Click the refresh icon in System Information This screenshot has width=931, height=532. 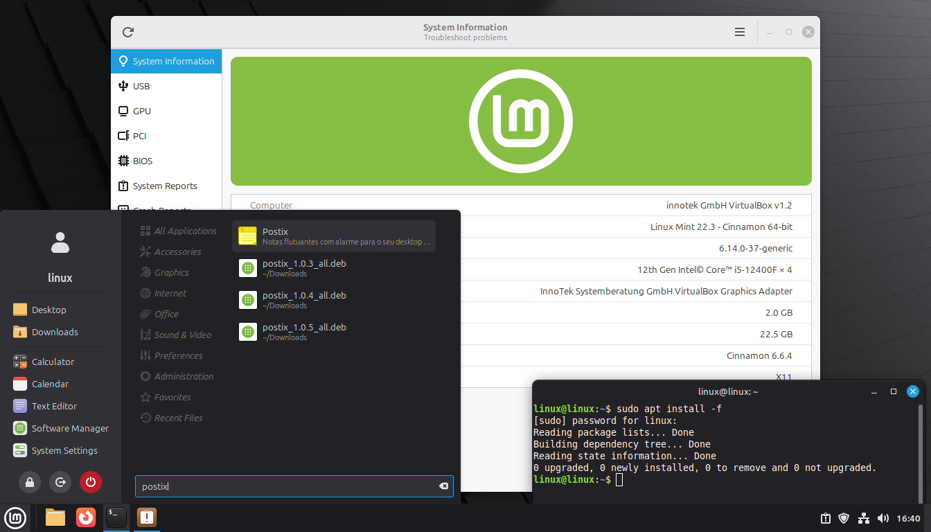[128, 32]
